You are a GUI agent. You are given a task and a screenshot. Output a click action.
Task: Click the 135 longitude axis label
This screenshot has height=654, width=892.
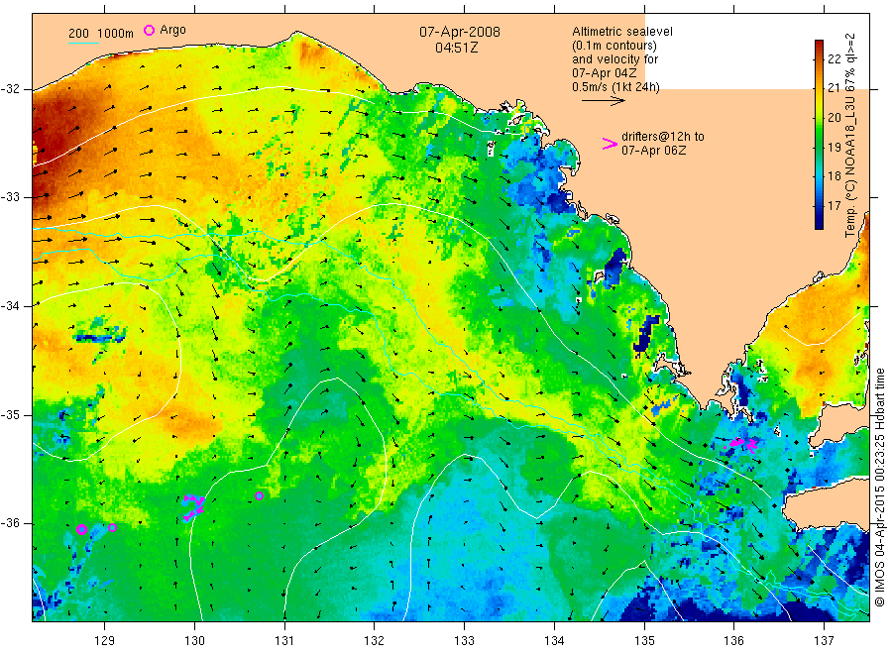coord(644,641)
